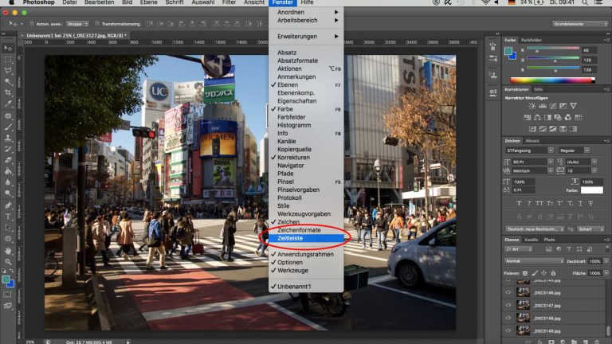Open the Filter menu in menu bar
612x344 pixels.
[229, 3]
